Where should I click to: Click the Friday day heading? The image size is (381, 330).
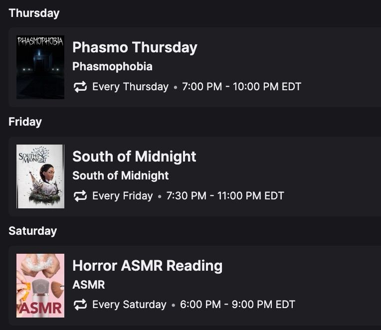[25, 122]
